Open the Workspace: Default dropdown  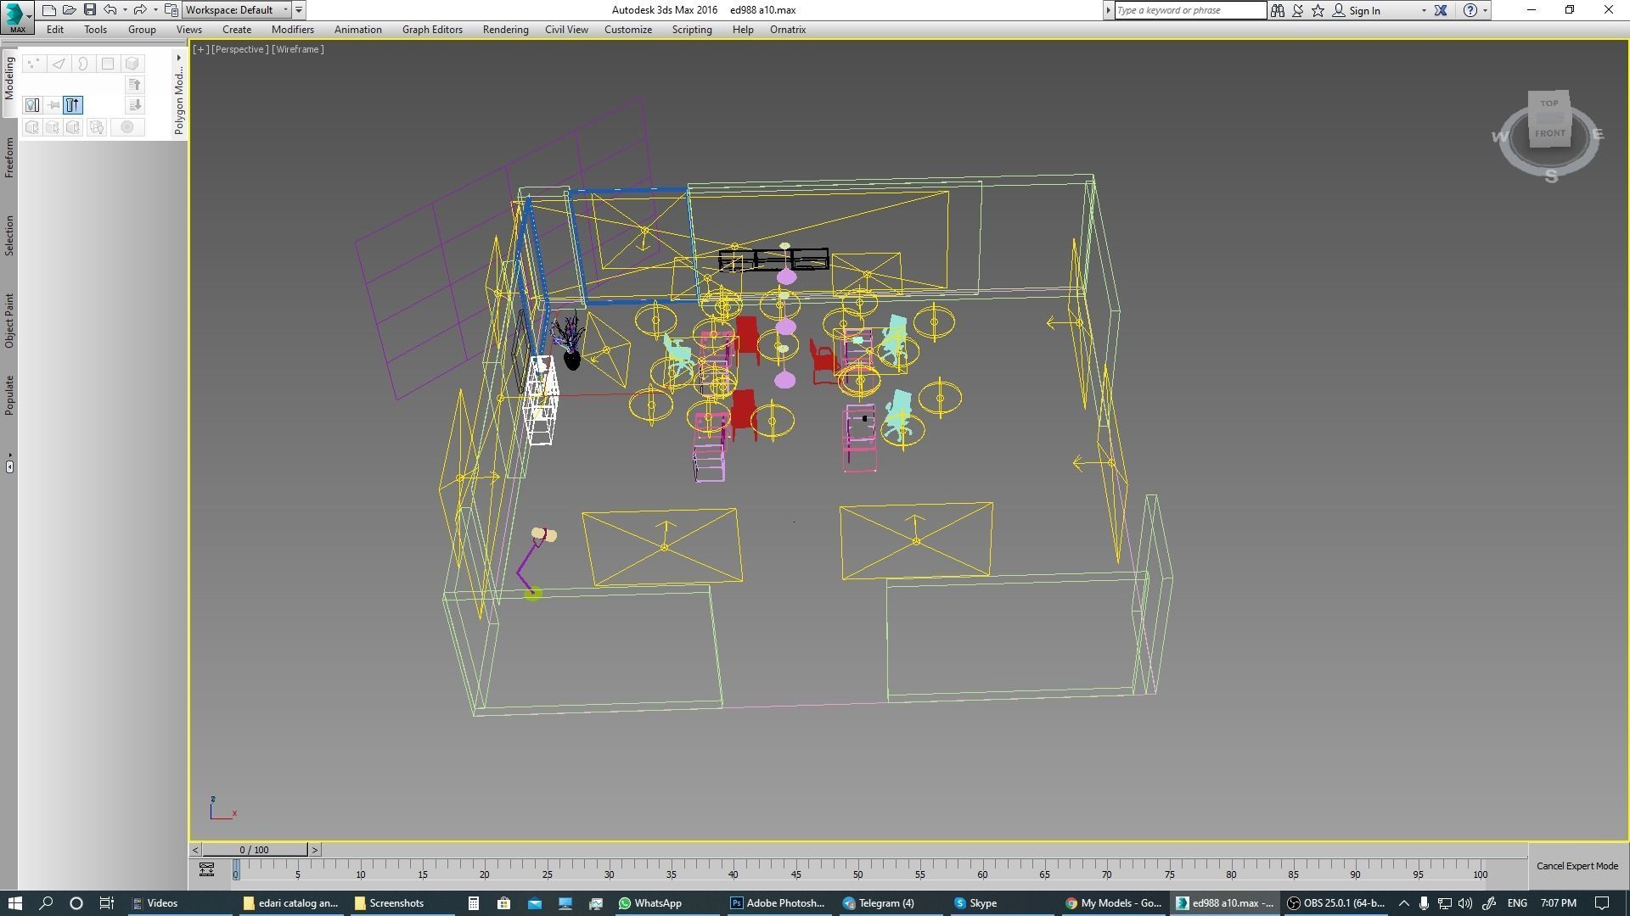pos(237,10)
